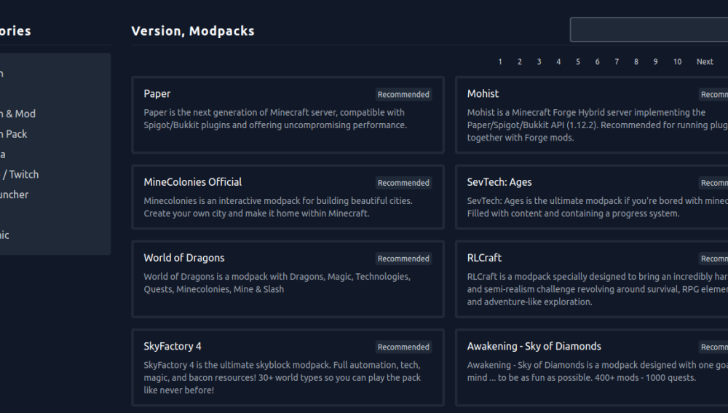Screen dimensions: 728x413
Task: Pick the RLCraft modpack card
Action: tap(591, 279)
